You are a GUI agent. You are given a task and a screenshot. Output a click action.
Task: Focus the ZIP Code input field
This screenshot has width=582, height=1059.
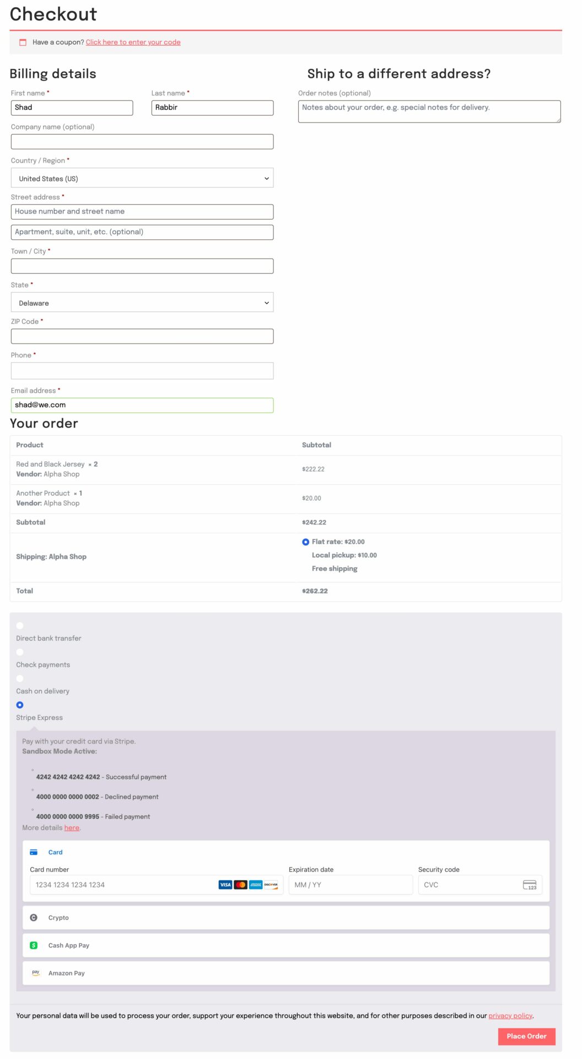142,336
